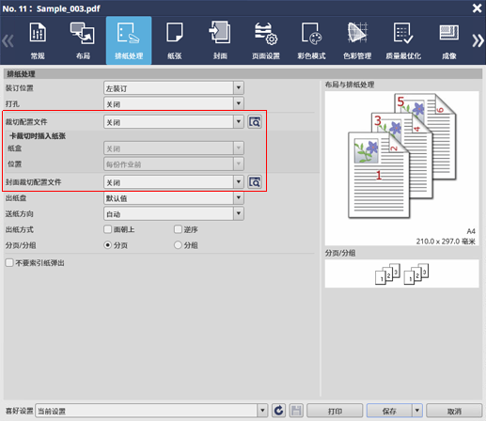Click the 布局与排纸处理 page preview image
The height and width of the screenshot is (421, 486).
tap(401, 168)
